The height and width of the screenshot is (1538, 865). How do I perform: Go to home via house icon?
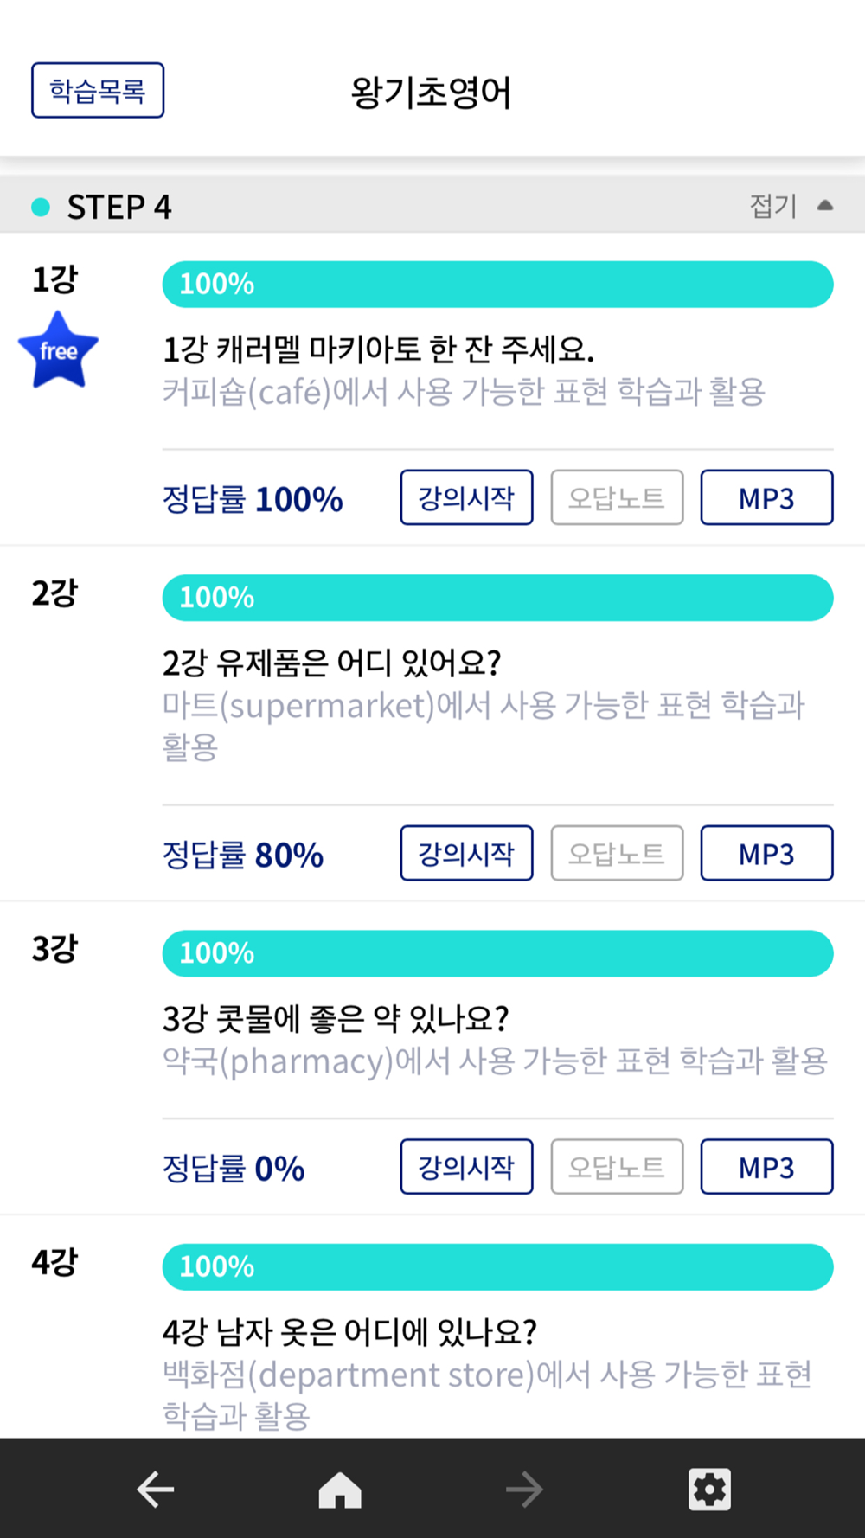pyautogui.click(x=340, y=1489)
